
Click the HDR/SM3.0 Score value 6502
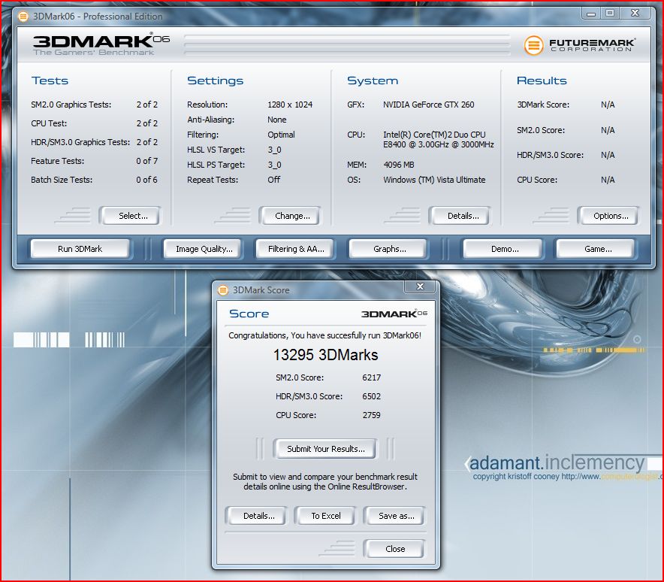click(x=371, y=396)
